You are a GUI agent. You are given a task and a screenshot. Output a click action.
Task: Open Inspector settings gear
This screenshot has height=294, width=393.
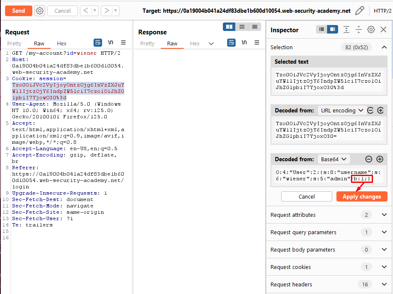(371, 30)
